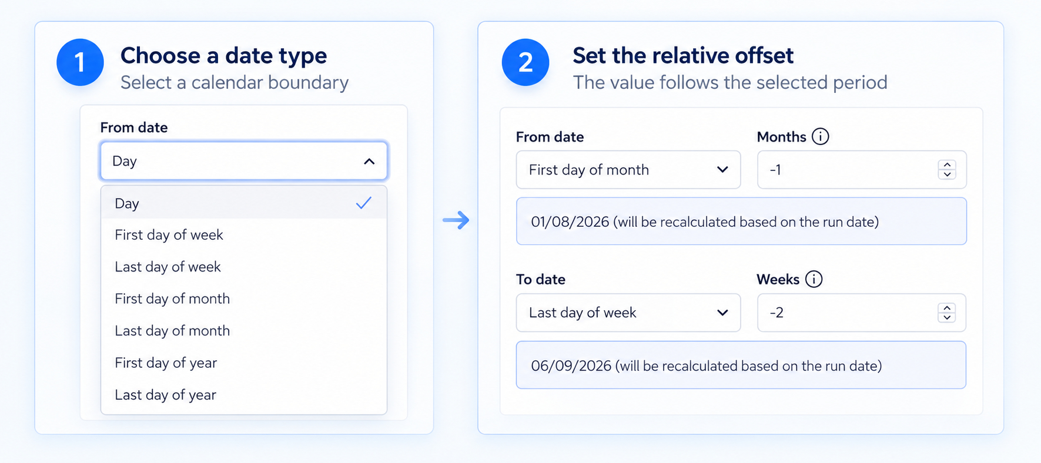Click the blue arrow between steps
Screen dimensions: 1041x463
click(456, 220)
